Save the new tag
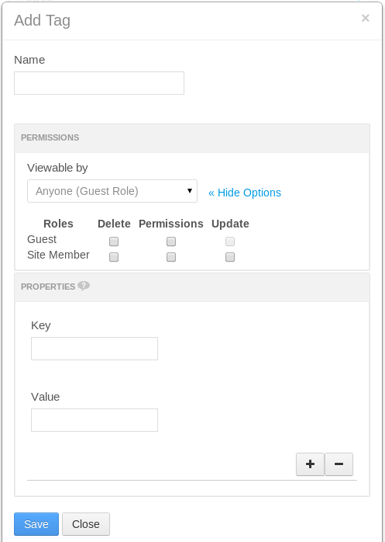 [36, 524]
